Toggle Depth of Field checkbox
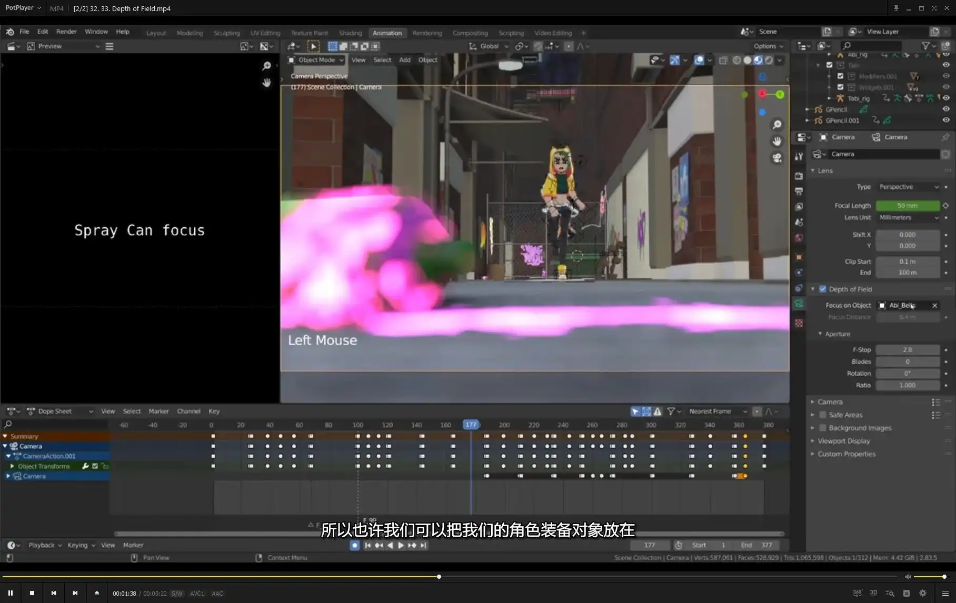Viewport: 956px width, 603px height. click(823, 289)
